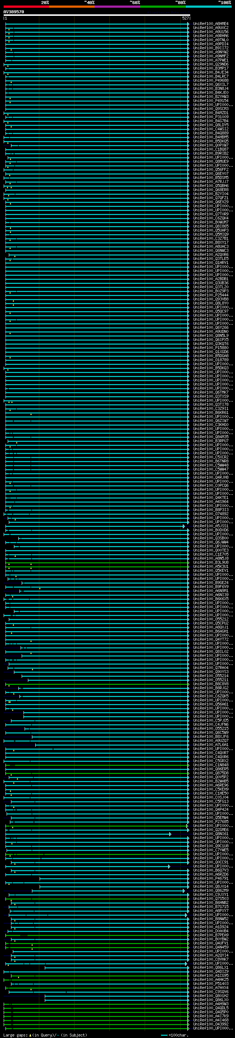Image resolution: width=235 pixels, height=1038 pixels.
Task: Click the red 20% identity legend bar
Action: coord(26,7)
